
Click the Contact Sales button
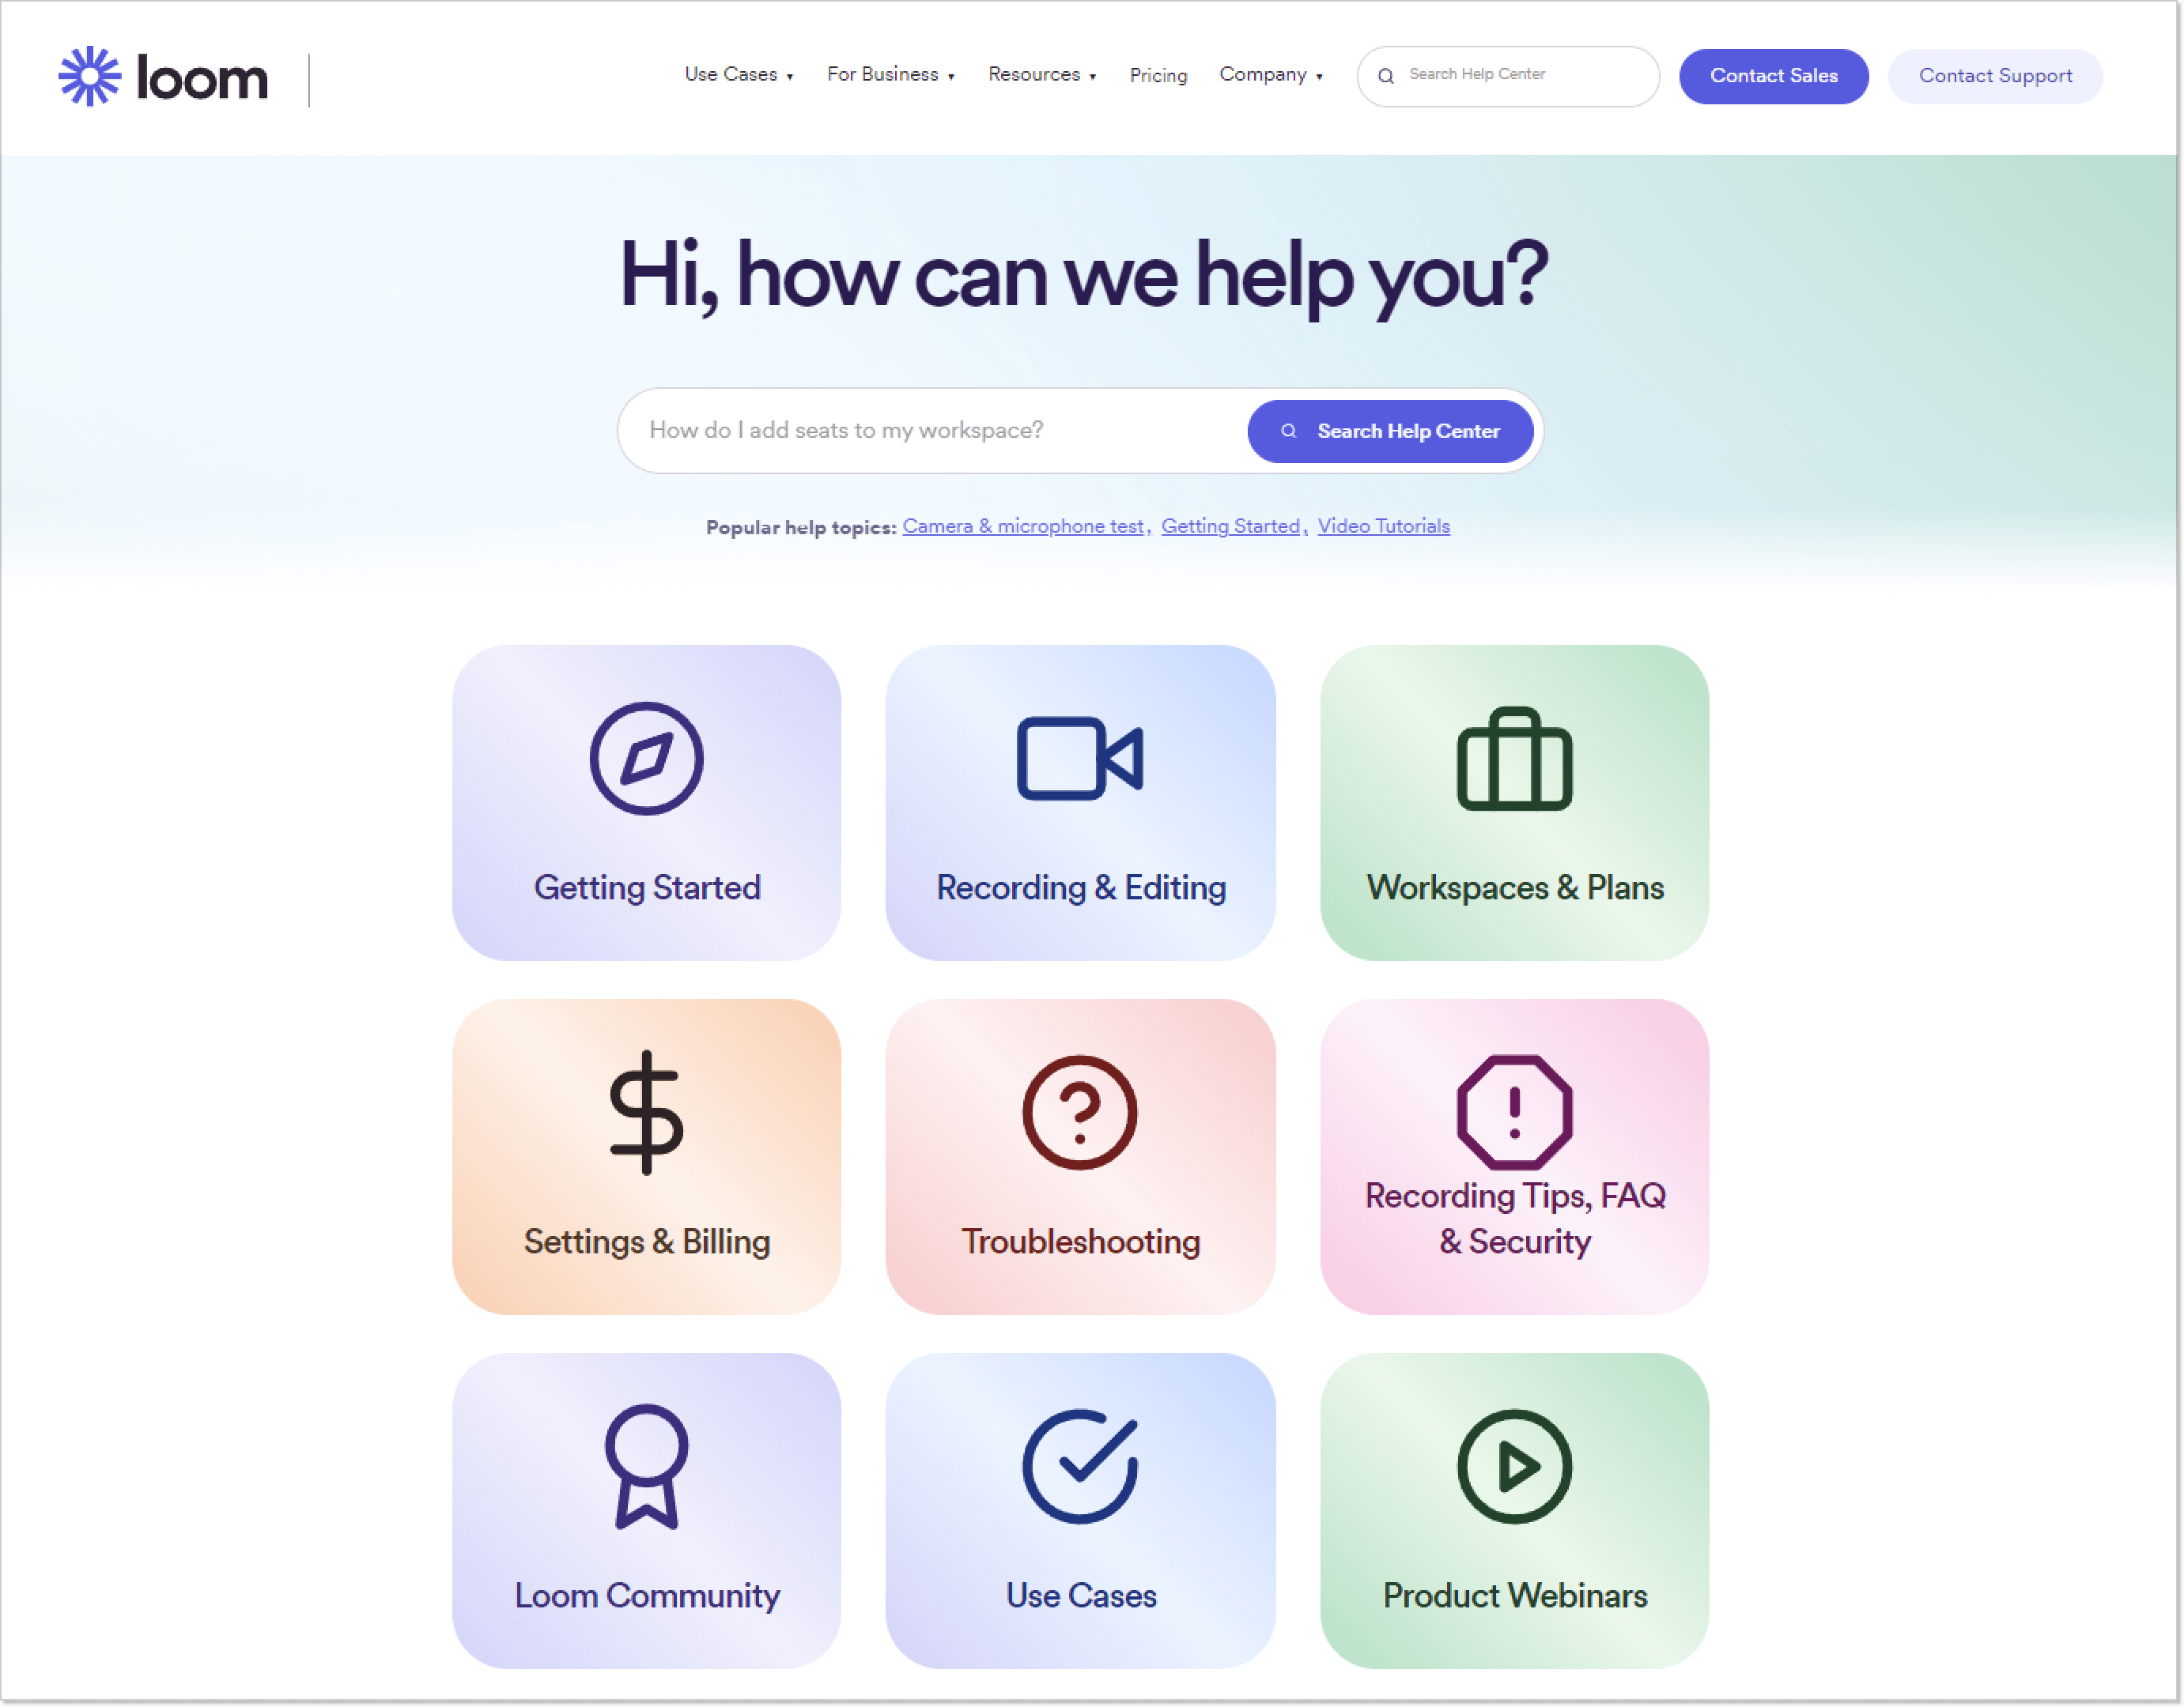coord(1773,74)
